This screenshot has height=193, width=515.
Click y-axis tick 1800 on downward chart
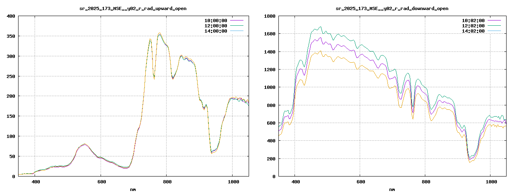pyautogui.click(x=270, y=16)
